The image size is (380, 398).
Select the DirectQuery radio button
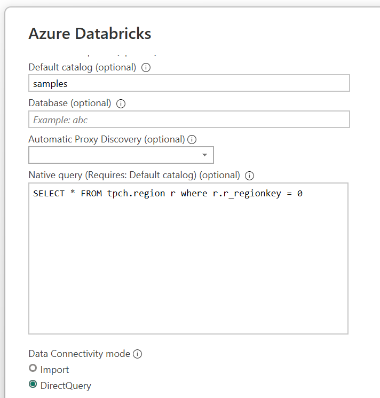[x=33, y=385]
